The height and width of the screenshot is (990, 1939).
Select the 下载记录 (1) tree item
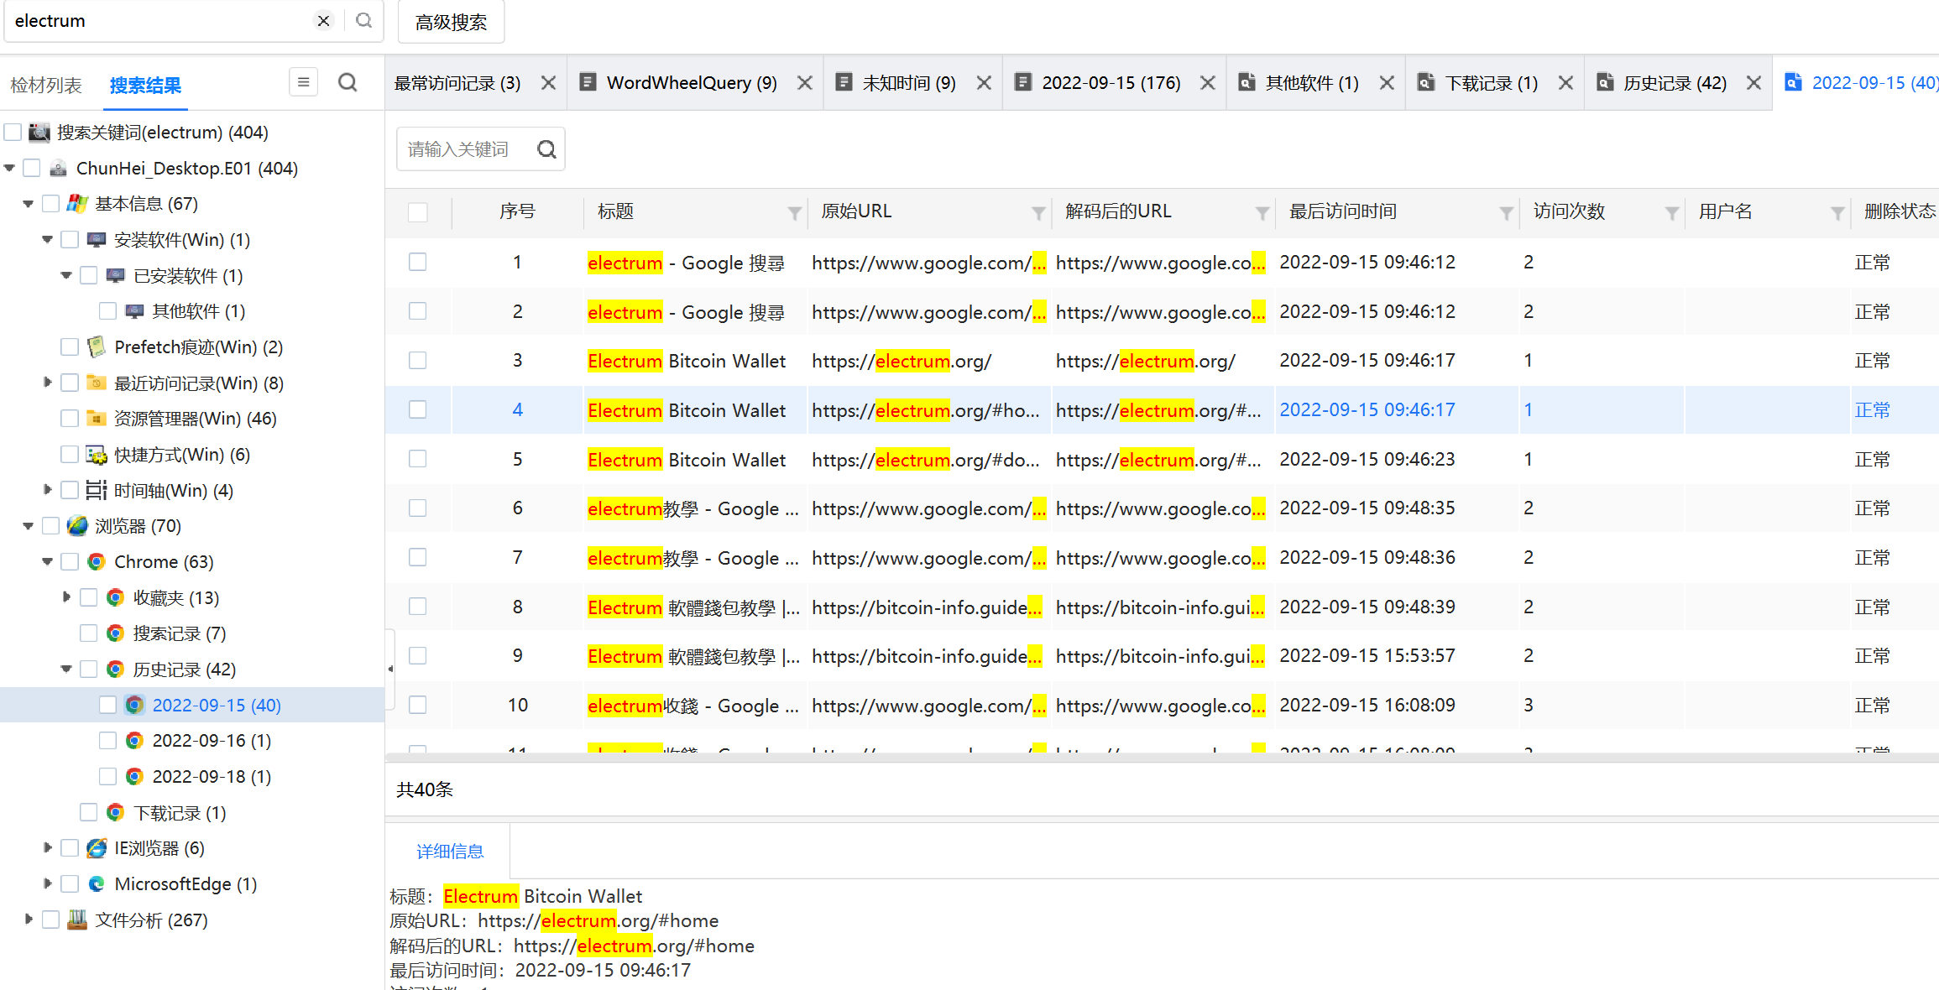coord(180,812)
